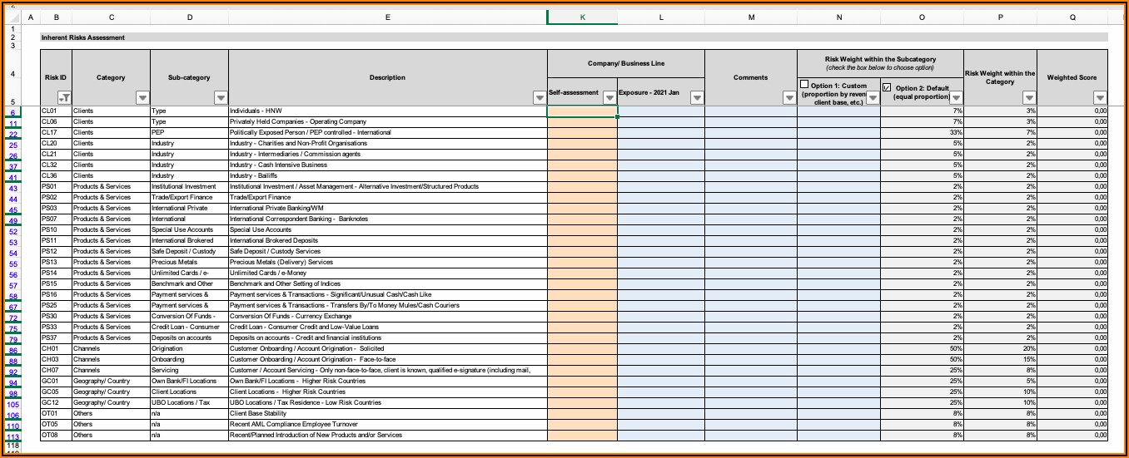Click the Weighted Score filter button
This screenshot has height=458, width=1129.
tap(1100, 98)
